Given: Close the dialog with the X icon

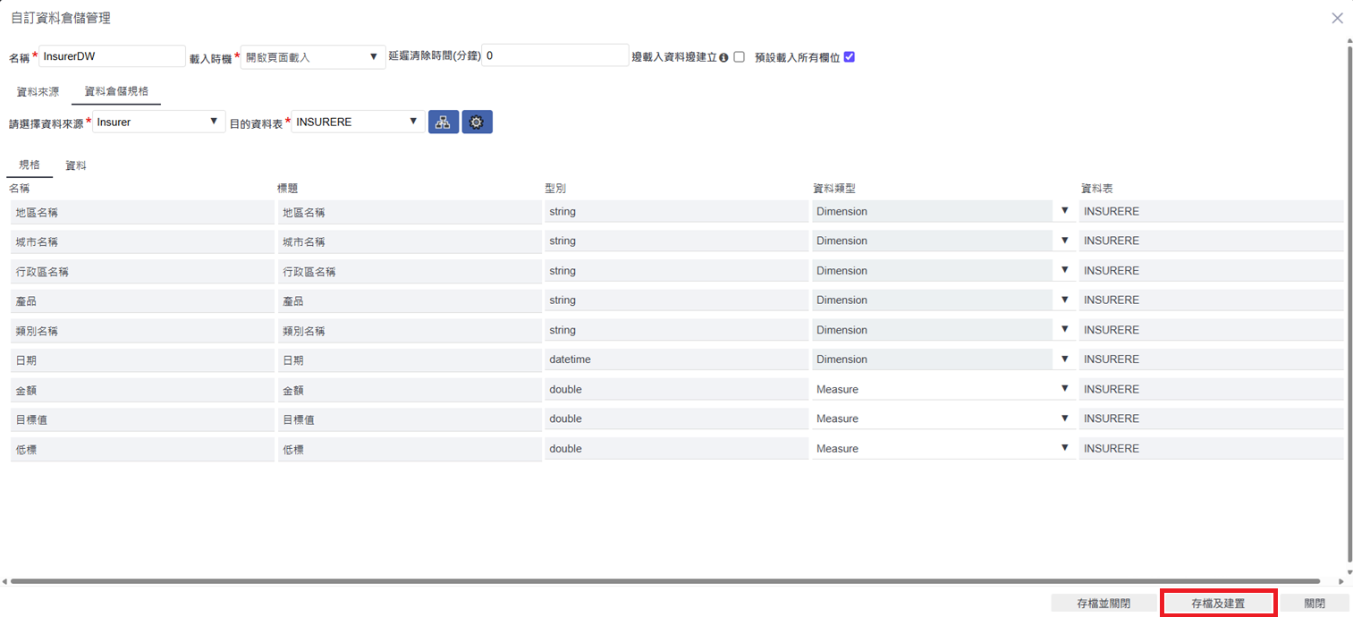Looking at the screenshot, I should point(1337,18).
